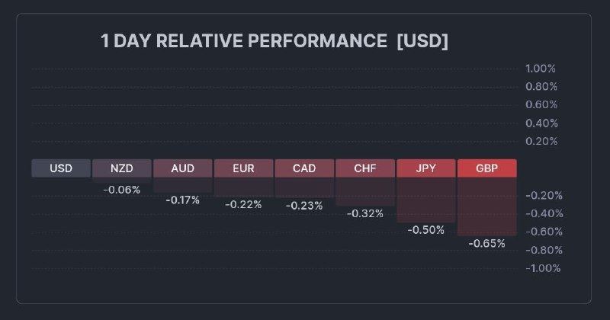Click the chart title text
Viewport: 610px width, 320px height.
[274, 42]
